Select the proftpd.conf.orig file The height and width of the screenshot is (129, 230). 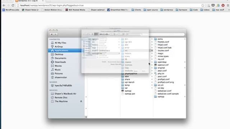click(166, 82)
